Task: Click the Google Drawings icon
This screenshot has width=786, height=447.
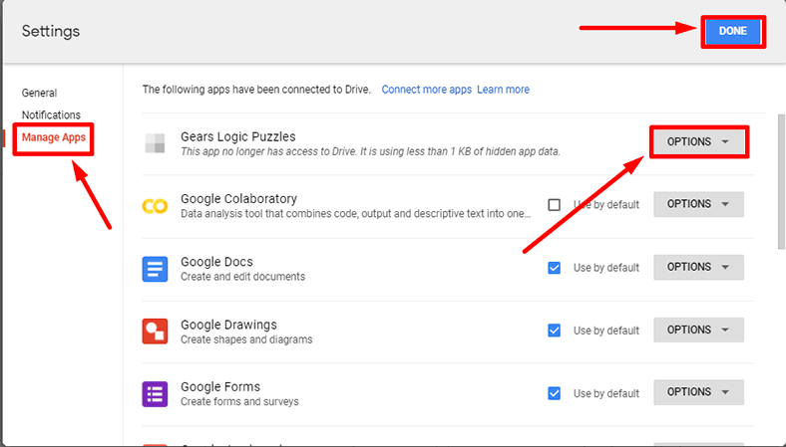Action: pyautogui.click(x=155, y=332)
